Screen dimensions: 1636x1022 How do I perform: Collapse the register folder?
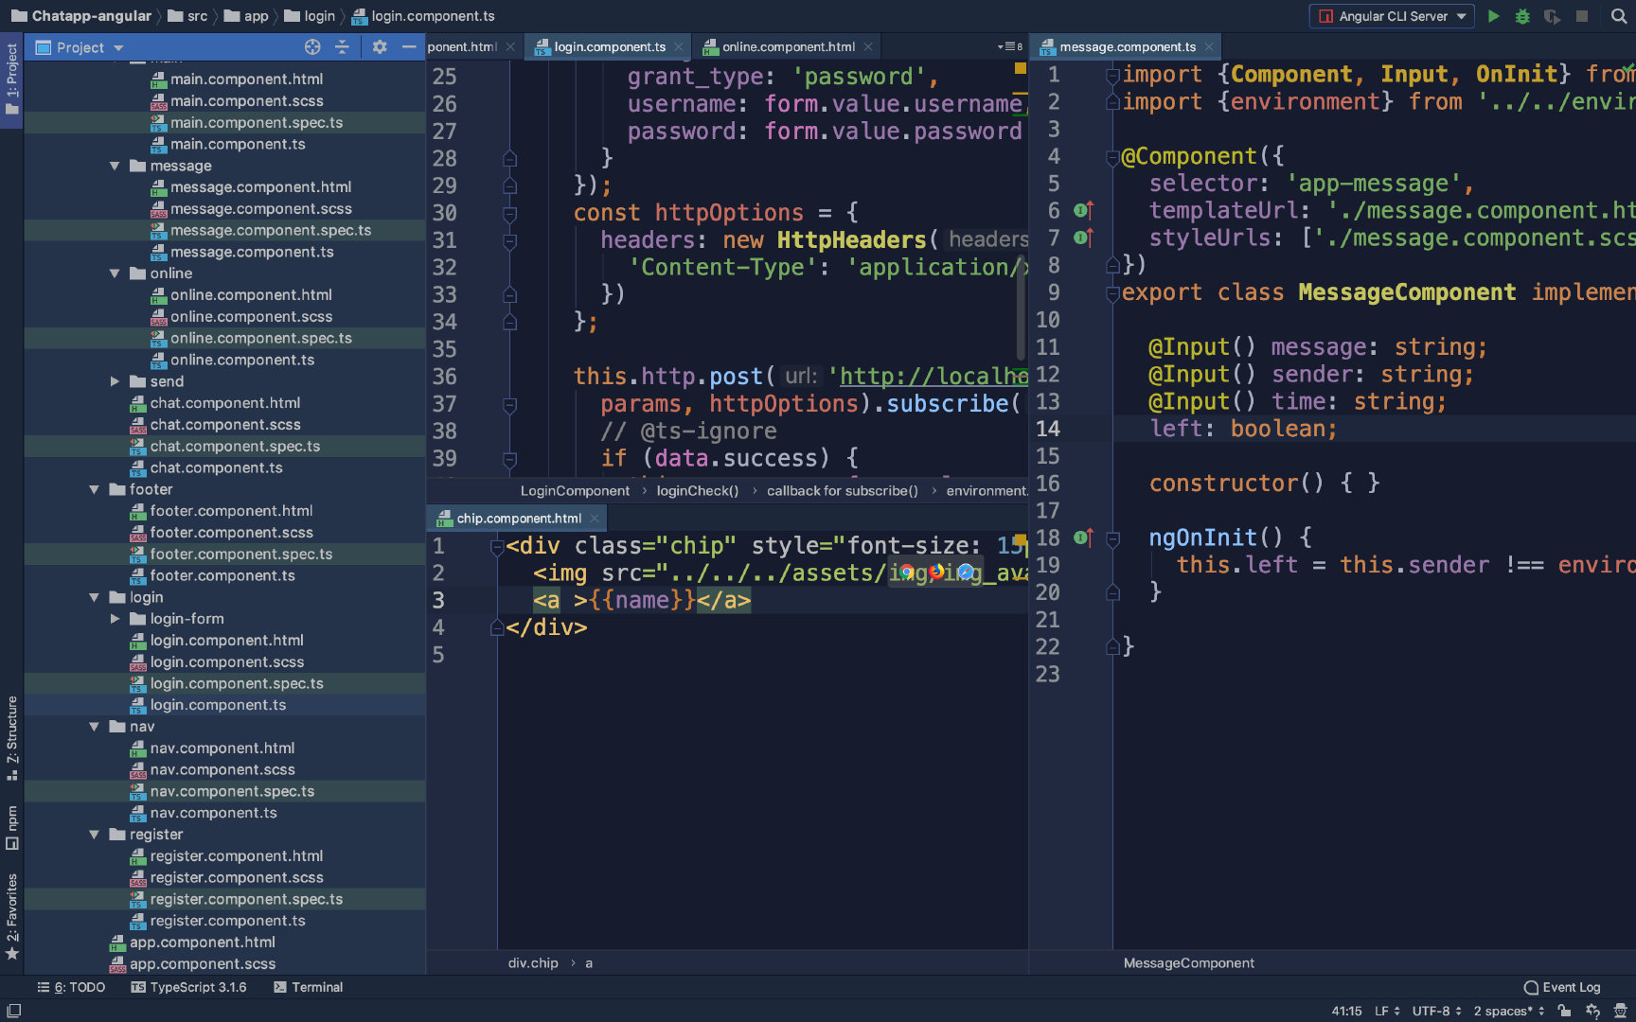(94, 835)
